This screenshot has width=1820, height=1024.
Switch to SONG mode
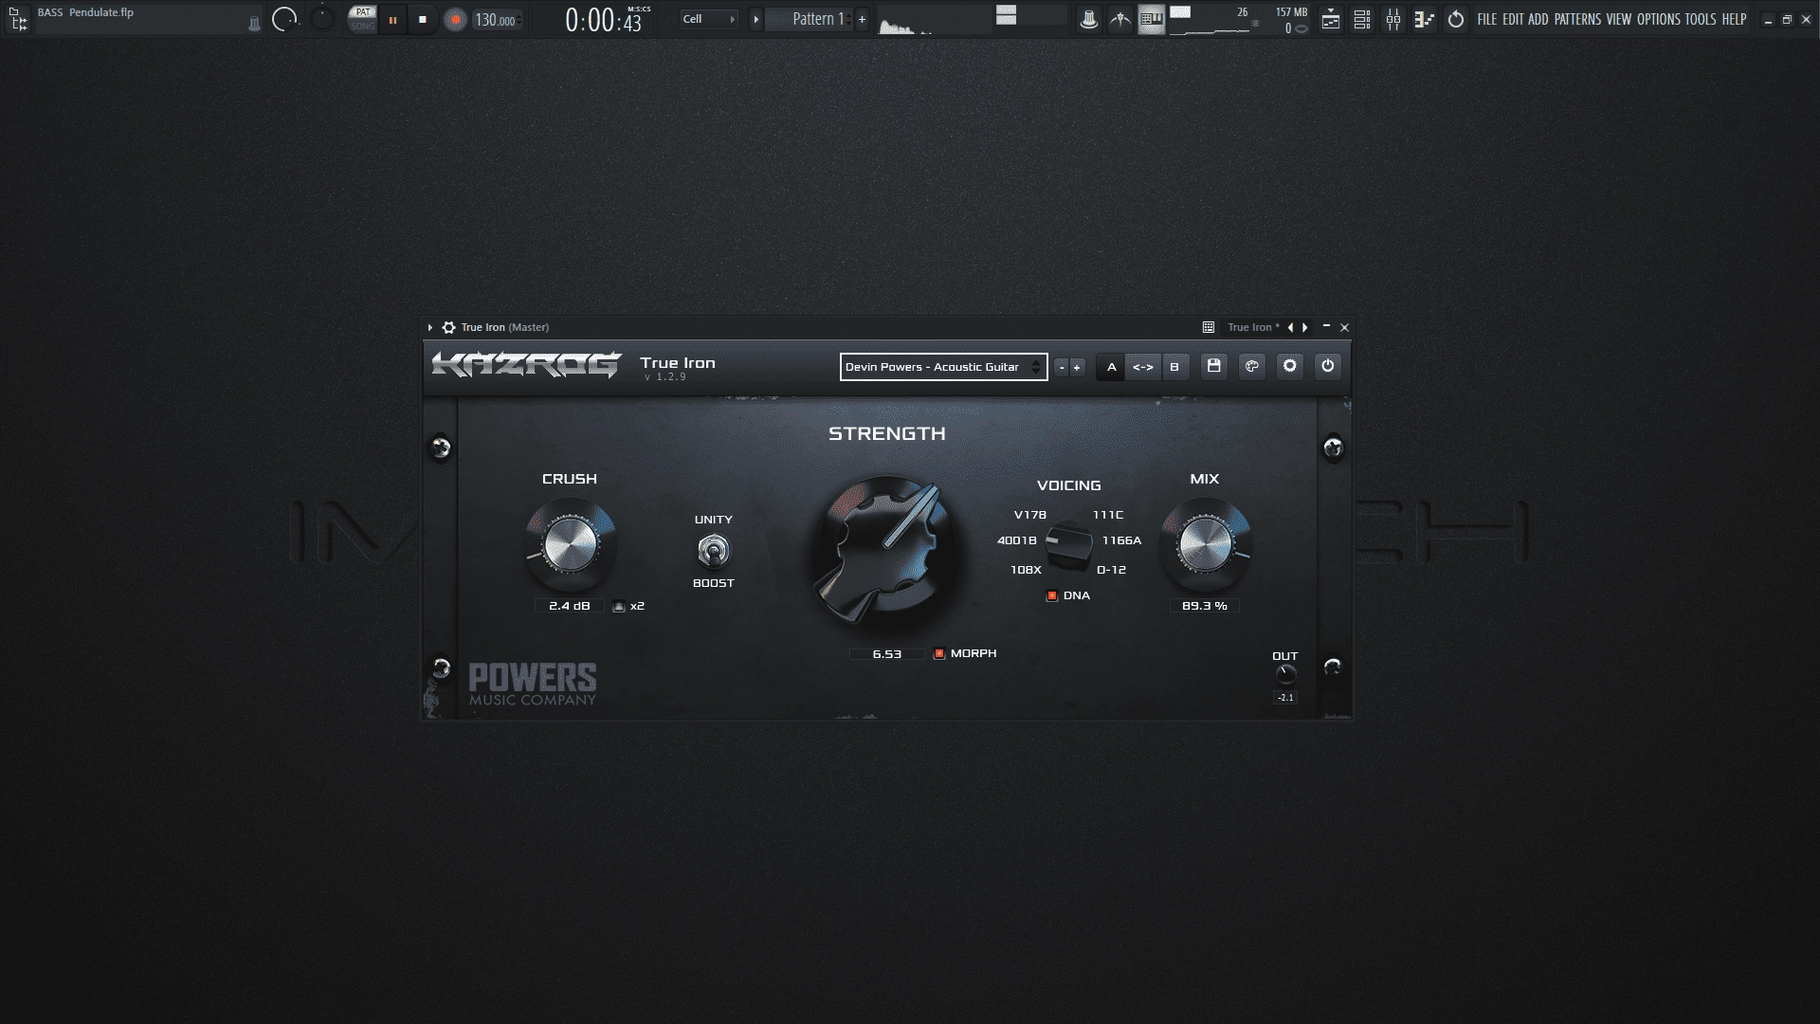(363, 26)
